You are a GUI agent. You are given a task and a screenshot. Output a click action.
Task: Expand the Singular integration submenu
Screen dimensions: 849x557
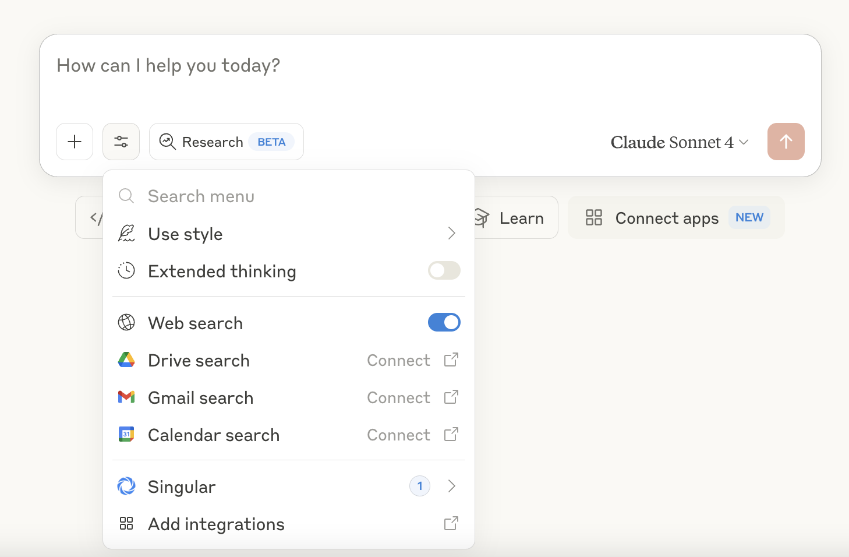(x=451, y=486)
